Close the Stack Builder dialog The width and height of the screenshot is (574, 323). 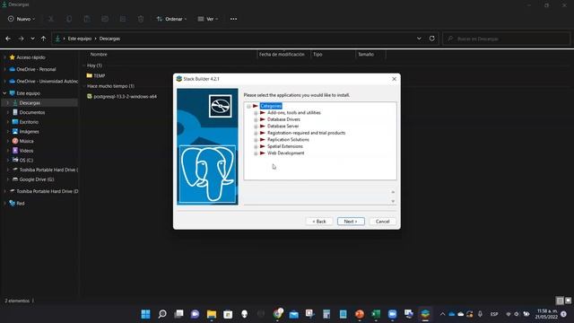[395, 79]
